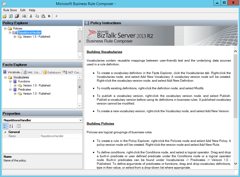Image resolution: width=240 pixels, height=177 pixels.
Task: Click the Cut scissors icon
Action: point(31,16)
